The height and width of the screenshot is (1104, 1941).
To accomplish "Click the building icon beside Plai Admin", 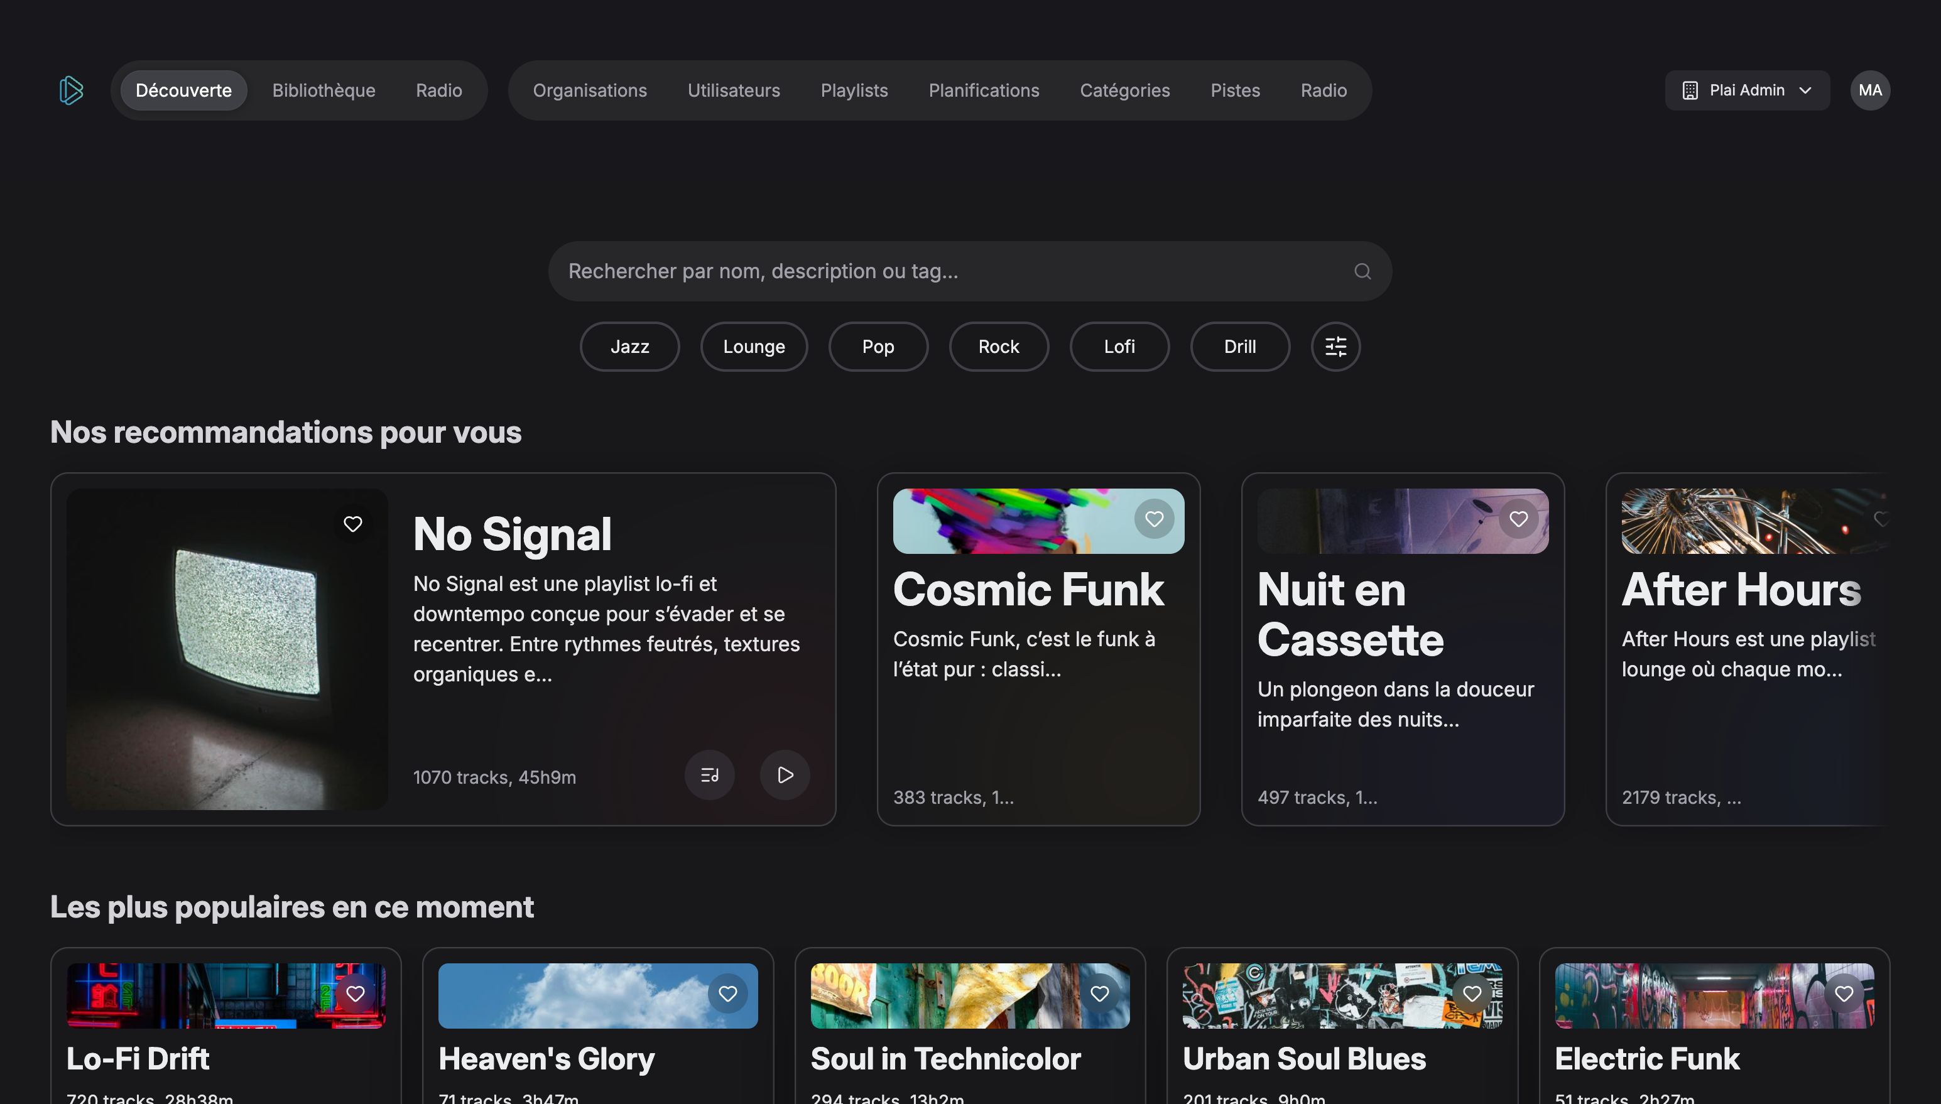I will pyautogui.click(x=1690, y=90).
